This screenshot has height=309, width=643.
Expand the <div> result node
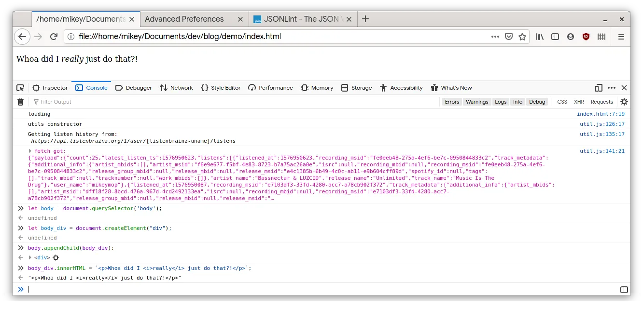click(30, 258)
